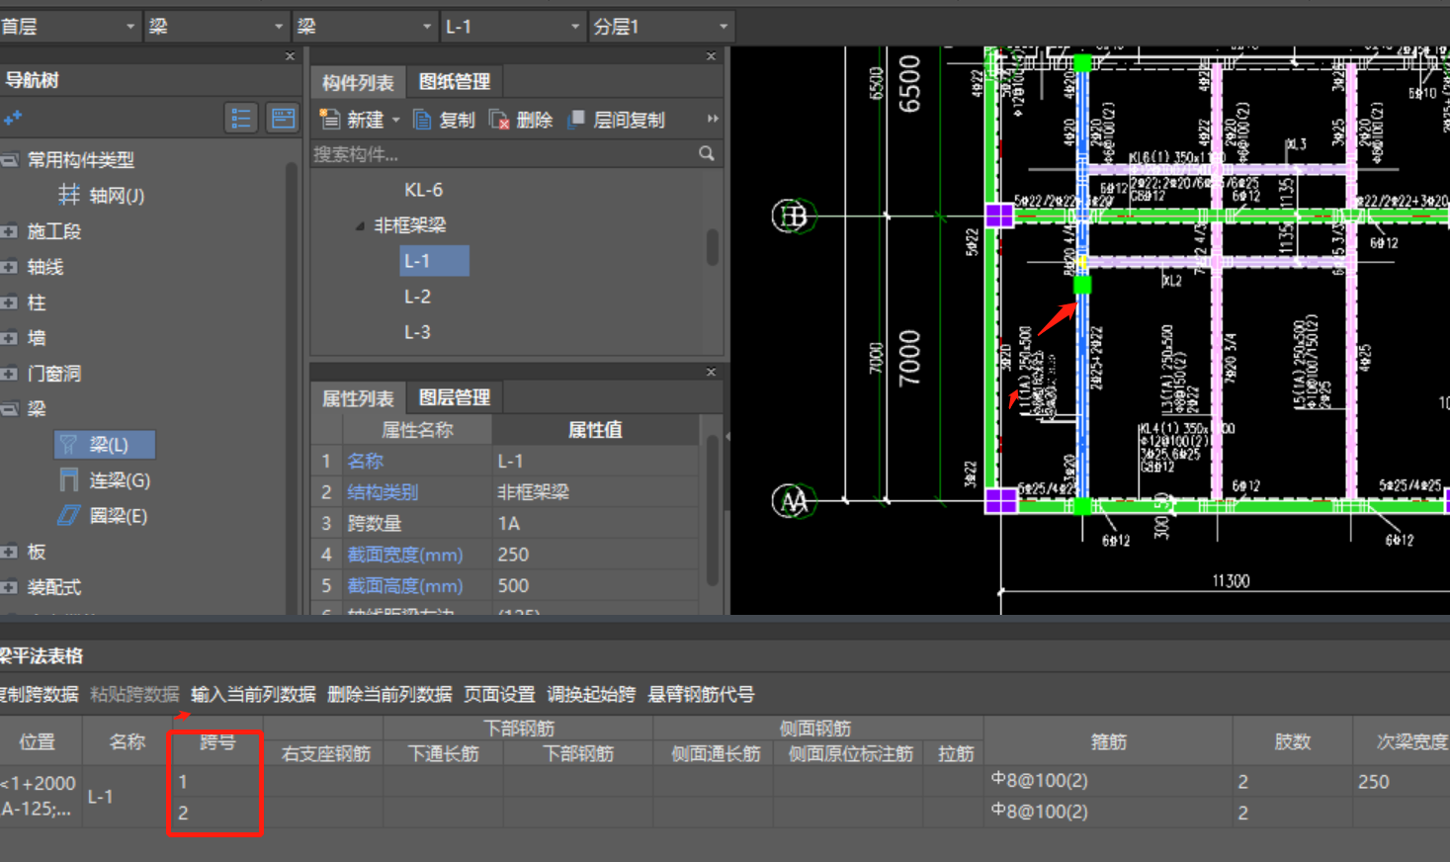Viewport: 1450px width, 862px height.
Task: Open the 新建 dropdown arrow
Action: 395,120
